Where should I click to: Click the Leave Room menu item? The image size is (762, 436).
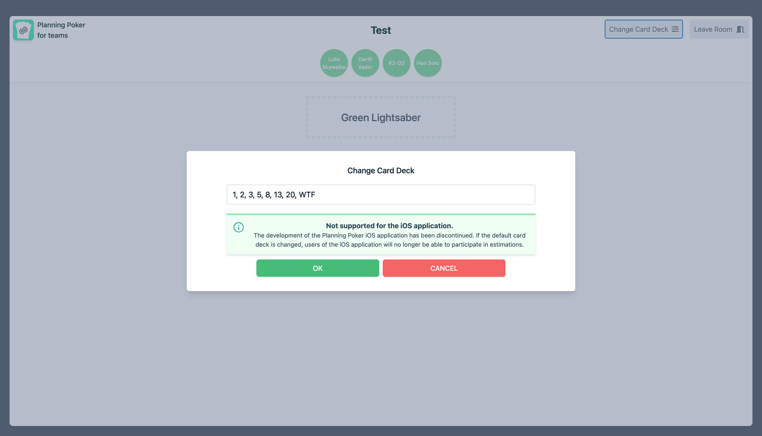tap(718, 29)
